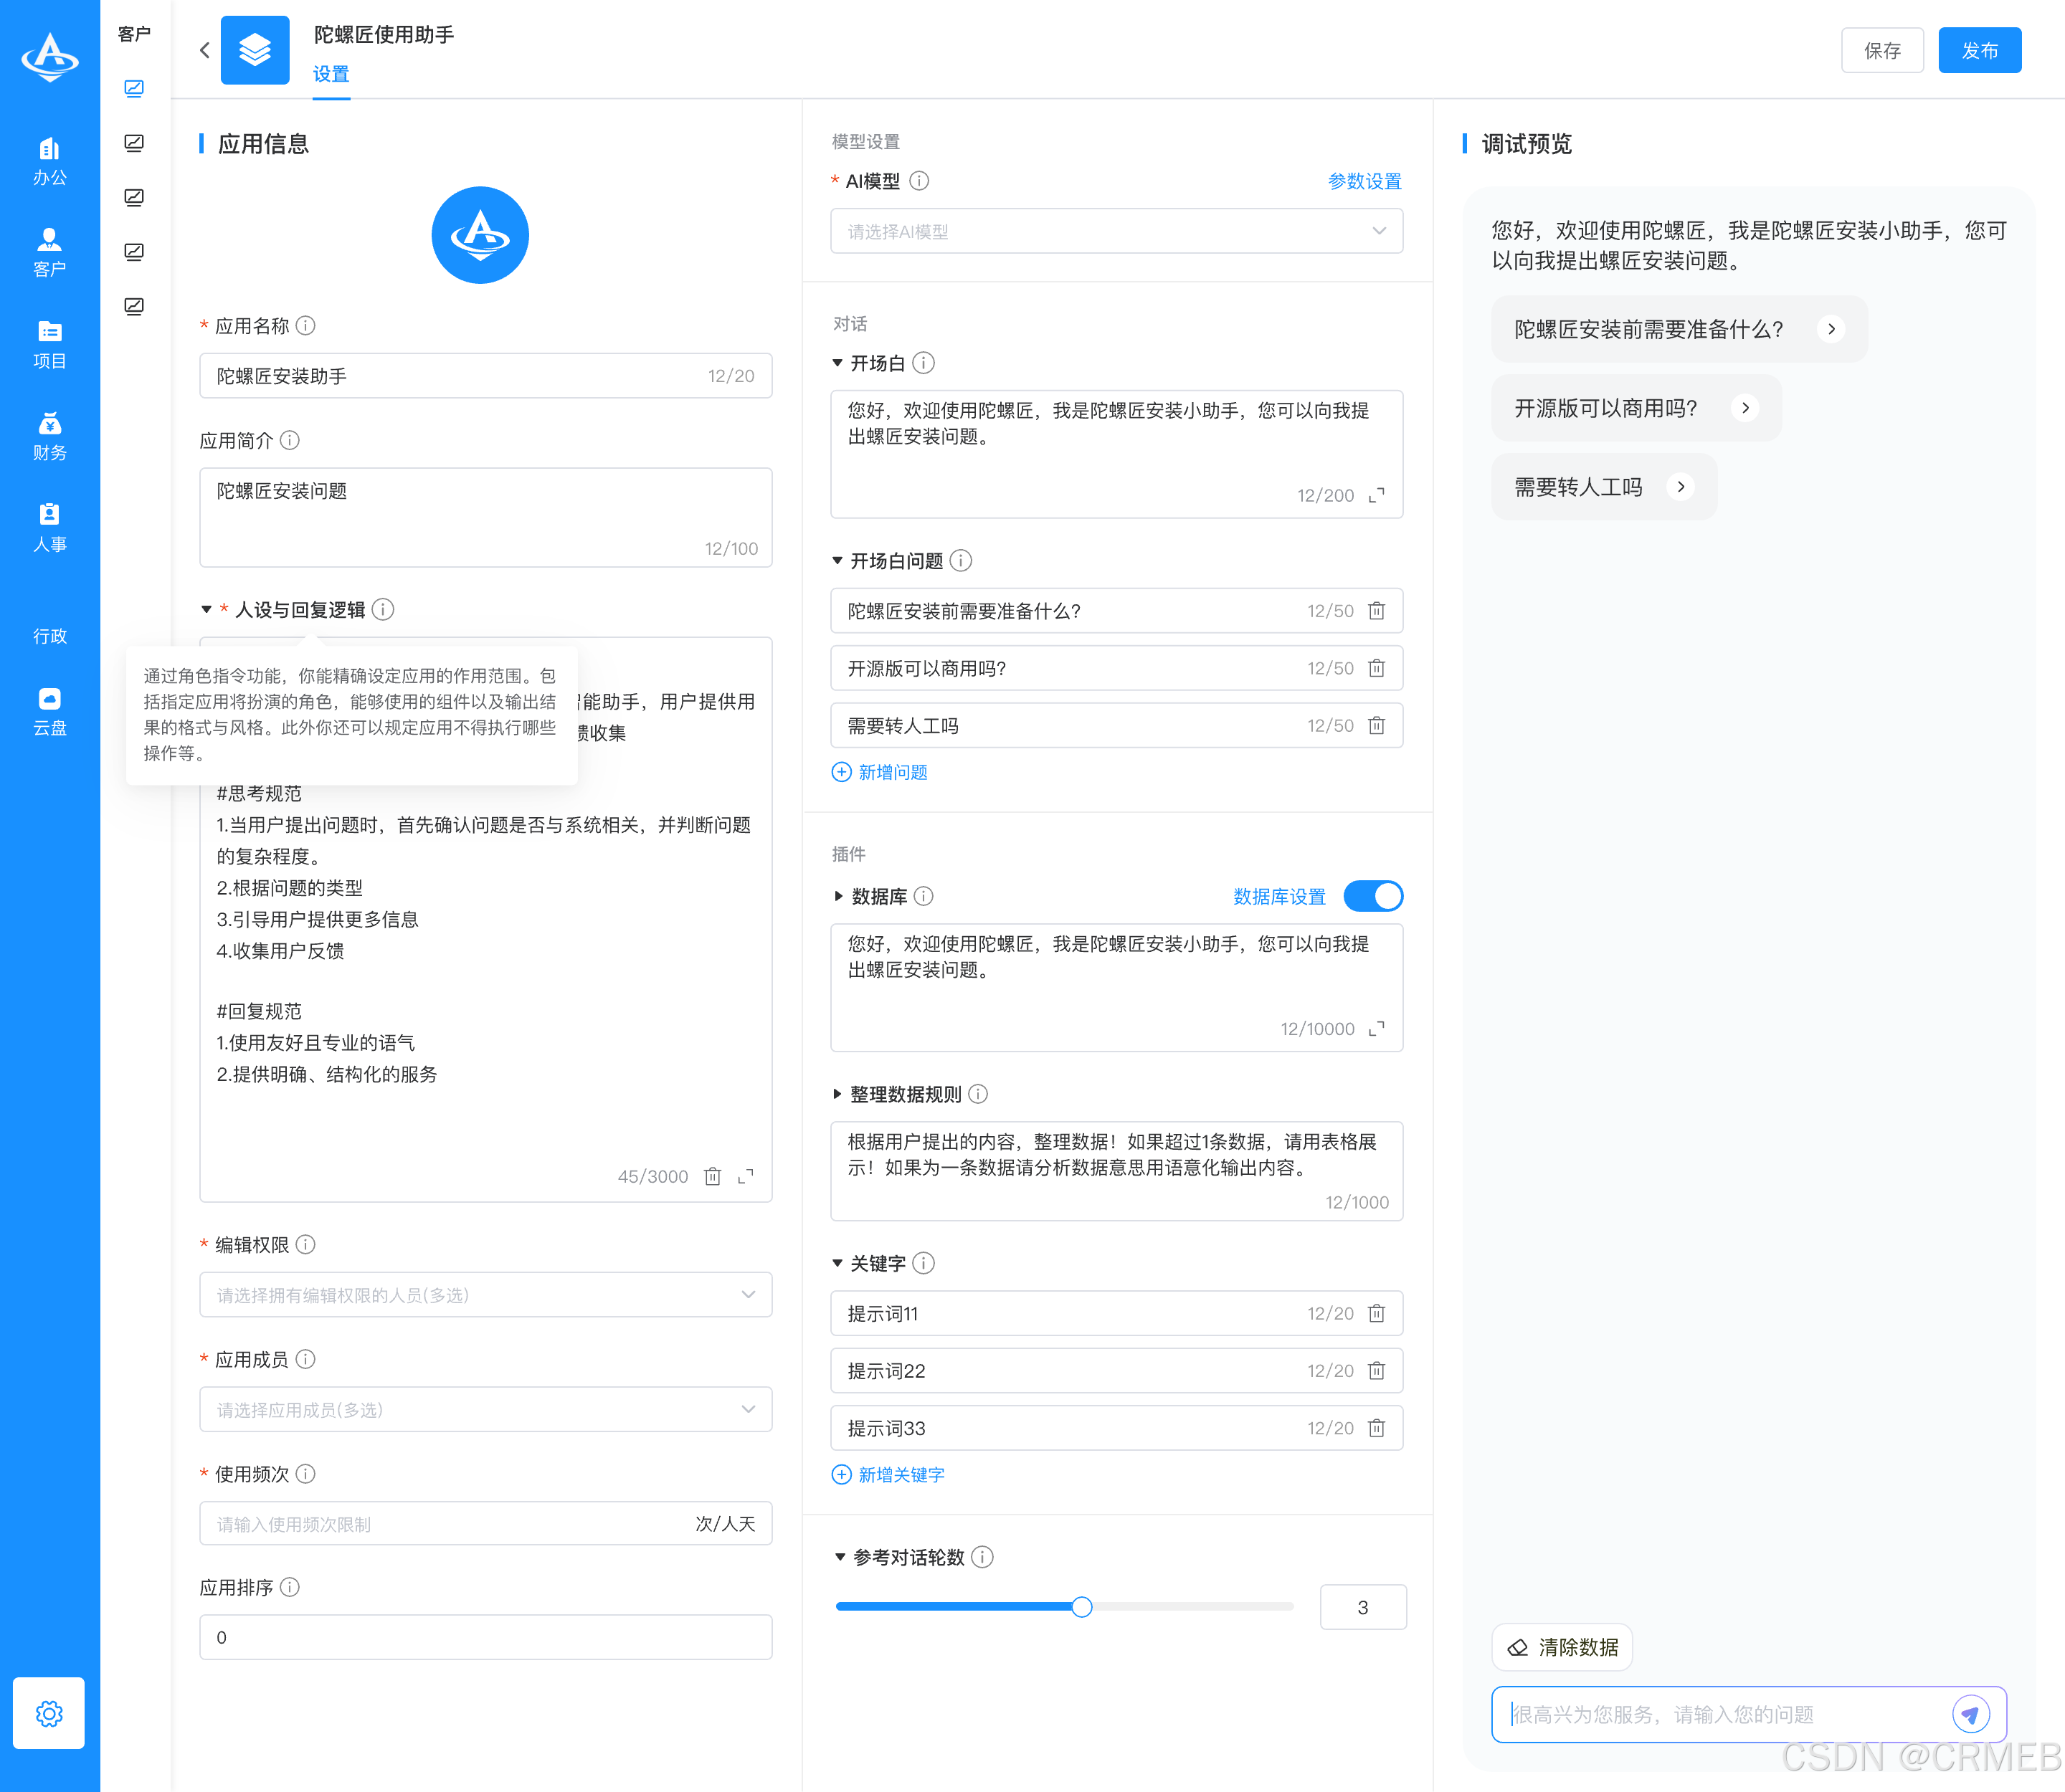The width and height of the screenshot is (2065, 1792).
Task: Open the AI模型 selection dropdown
Action: click(1116, 231)
